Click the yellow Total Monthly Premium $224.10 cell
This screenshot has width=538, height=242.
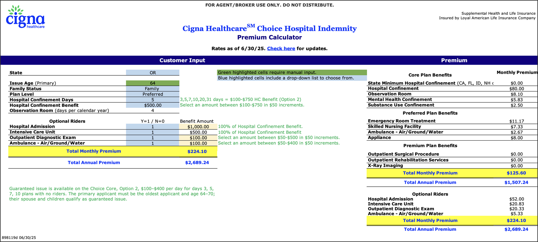pos(197,151)
